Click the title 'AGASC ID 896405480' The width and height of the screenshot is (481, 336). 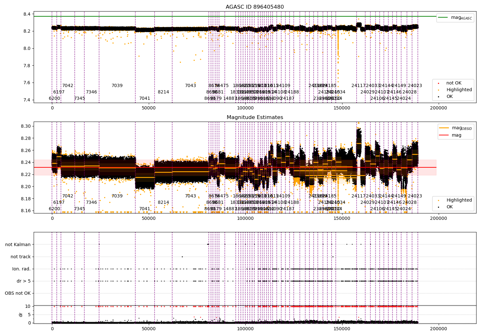point(255,7)
